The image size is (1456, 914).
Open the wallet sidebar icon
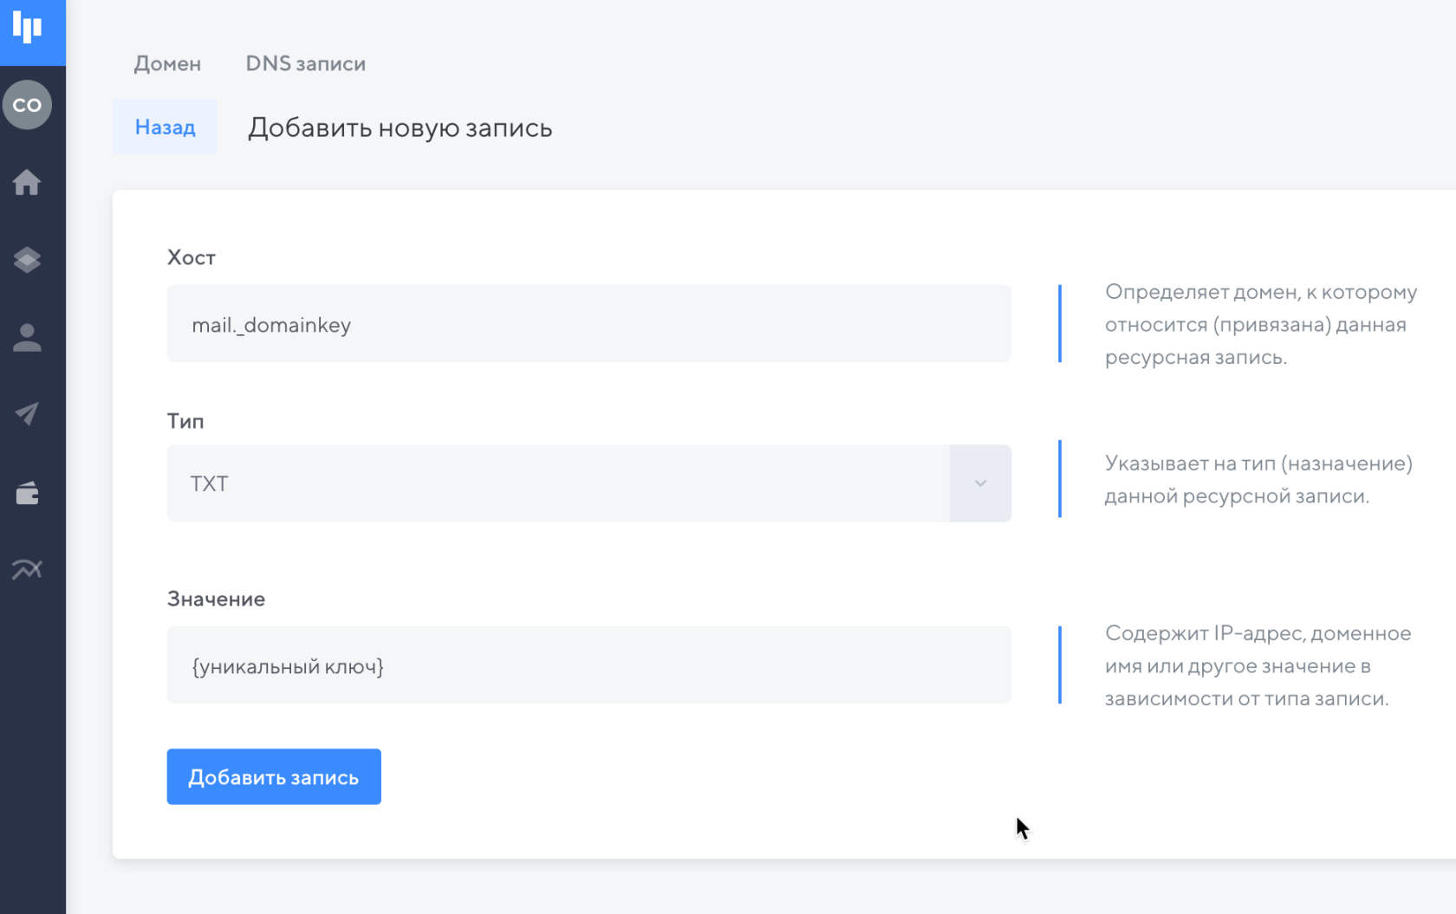(x=27, y=493)
